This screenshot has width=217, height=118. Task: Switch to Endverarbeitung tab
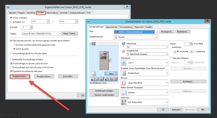coord(126,27)
